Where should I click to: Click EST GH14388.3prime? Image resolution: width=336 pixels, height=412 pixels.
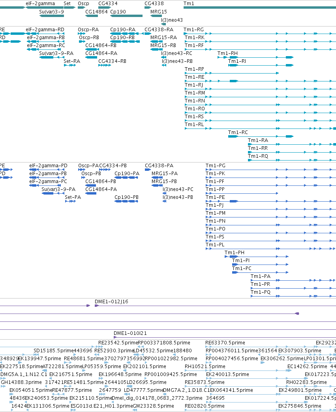coord(21,382)
